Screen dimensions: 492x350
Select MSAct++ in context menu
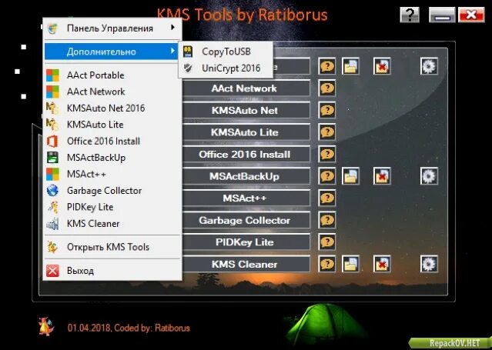pos(112,174)
